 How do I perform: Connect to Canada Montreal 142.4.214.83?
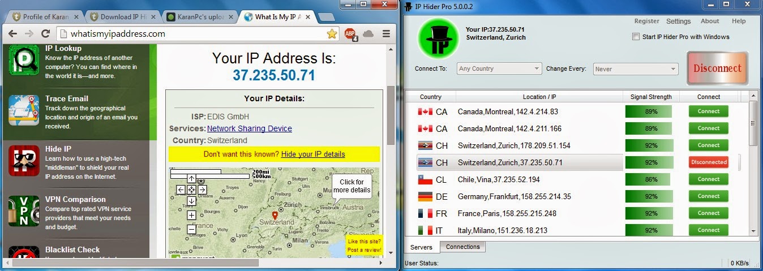(708, 111)
